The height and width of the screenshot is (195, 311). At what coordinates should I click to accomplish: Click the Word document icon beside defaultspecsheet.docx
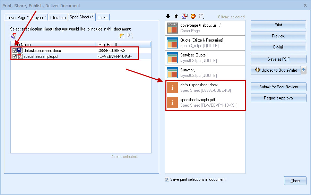tap(20, 50)
